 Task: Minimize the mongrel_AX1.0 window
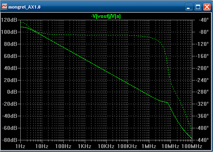[x=188, y=7]
